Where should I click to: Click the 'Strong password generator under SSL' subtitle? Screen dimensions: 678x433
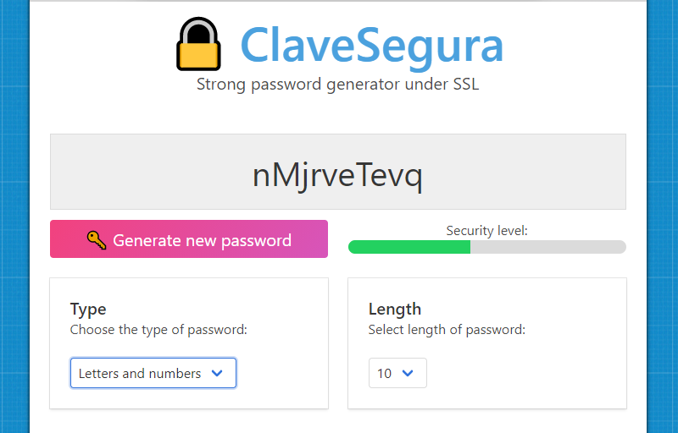[337, 85]
